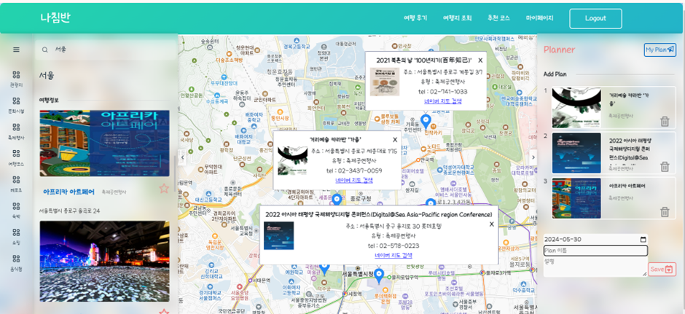Click the '거리예술 캬라반' planner thumbnail
The image size is (685, 314).
pyautogui.click(x=576, y=107)
